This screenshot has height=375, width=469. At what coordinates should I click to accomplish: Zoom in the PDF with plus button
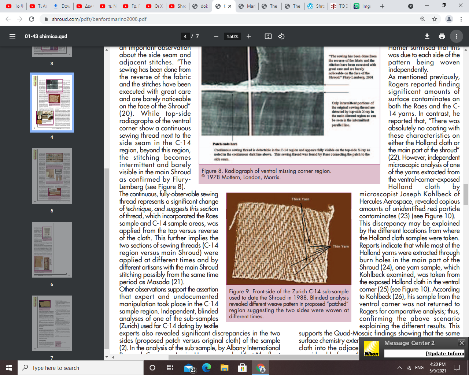click(249, 36)
